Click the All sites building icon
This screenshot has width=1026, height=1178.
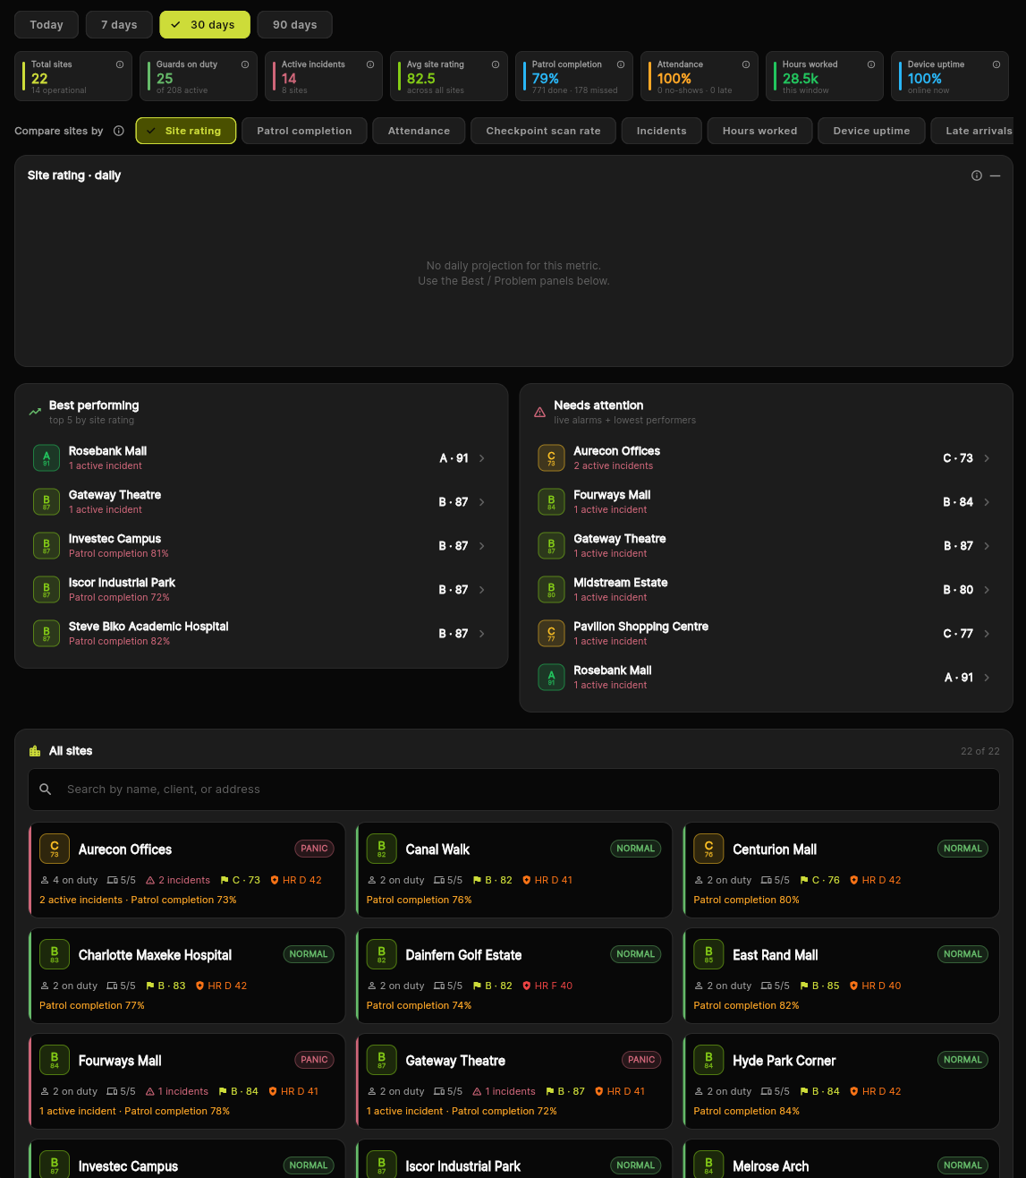click(x=35, y=751)
